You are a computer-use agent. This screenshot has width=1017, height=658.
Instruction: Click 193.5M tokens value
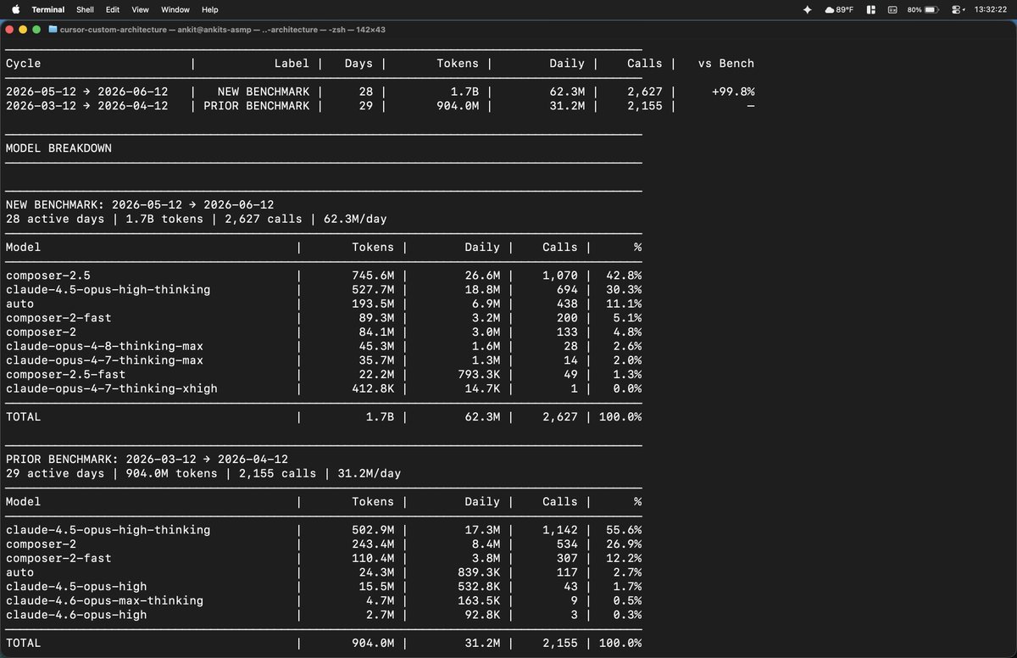point(373,304)
